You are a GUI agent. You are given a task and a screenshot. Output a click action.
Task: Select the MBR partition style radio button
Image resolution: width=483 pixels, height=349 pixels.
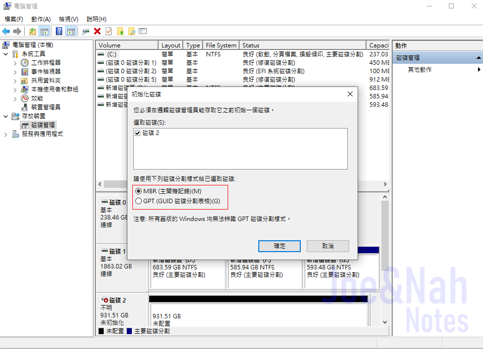click(139, 191)
